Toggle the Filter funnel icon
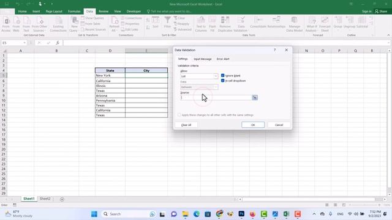Image resolution: width=392 pixels, height=220 pixels. 167,23
